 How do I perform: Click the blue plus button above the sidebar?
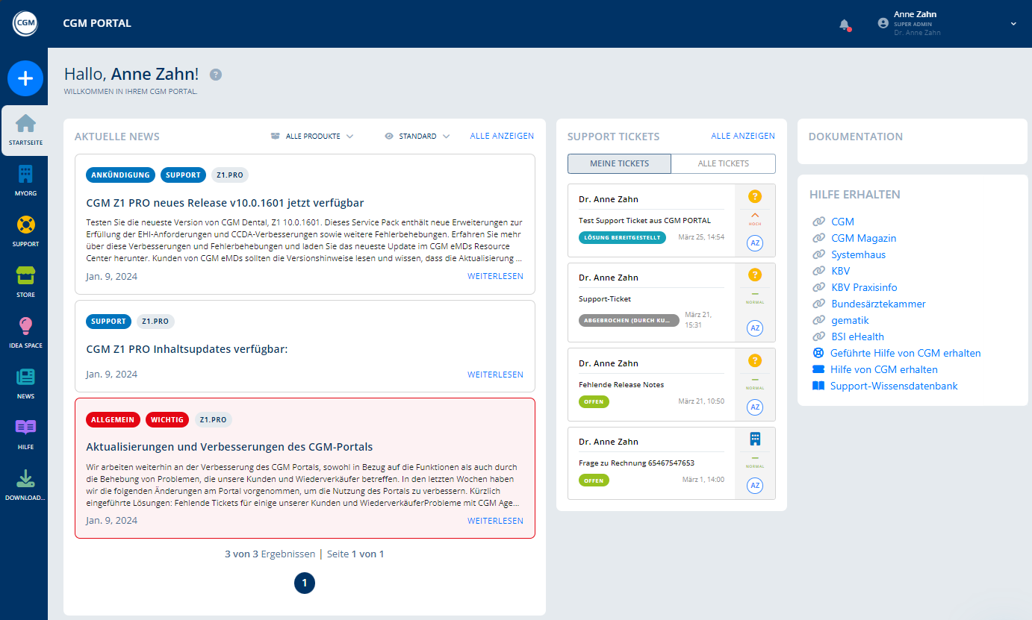(x=25, y=78)
